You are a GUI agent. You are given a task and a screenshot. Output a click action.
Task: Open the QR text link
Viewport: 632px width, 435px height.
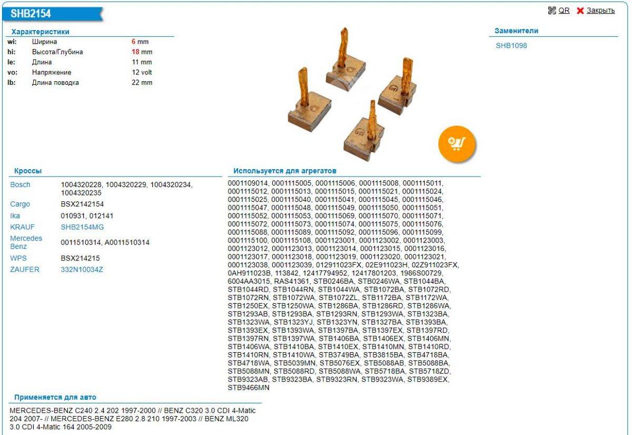564,11
